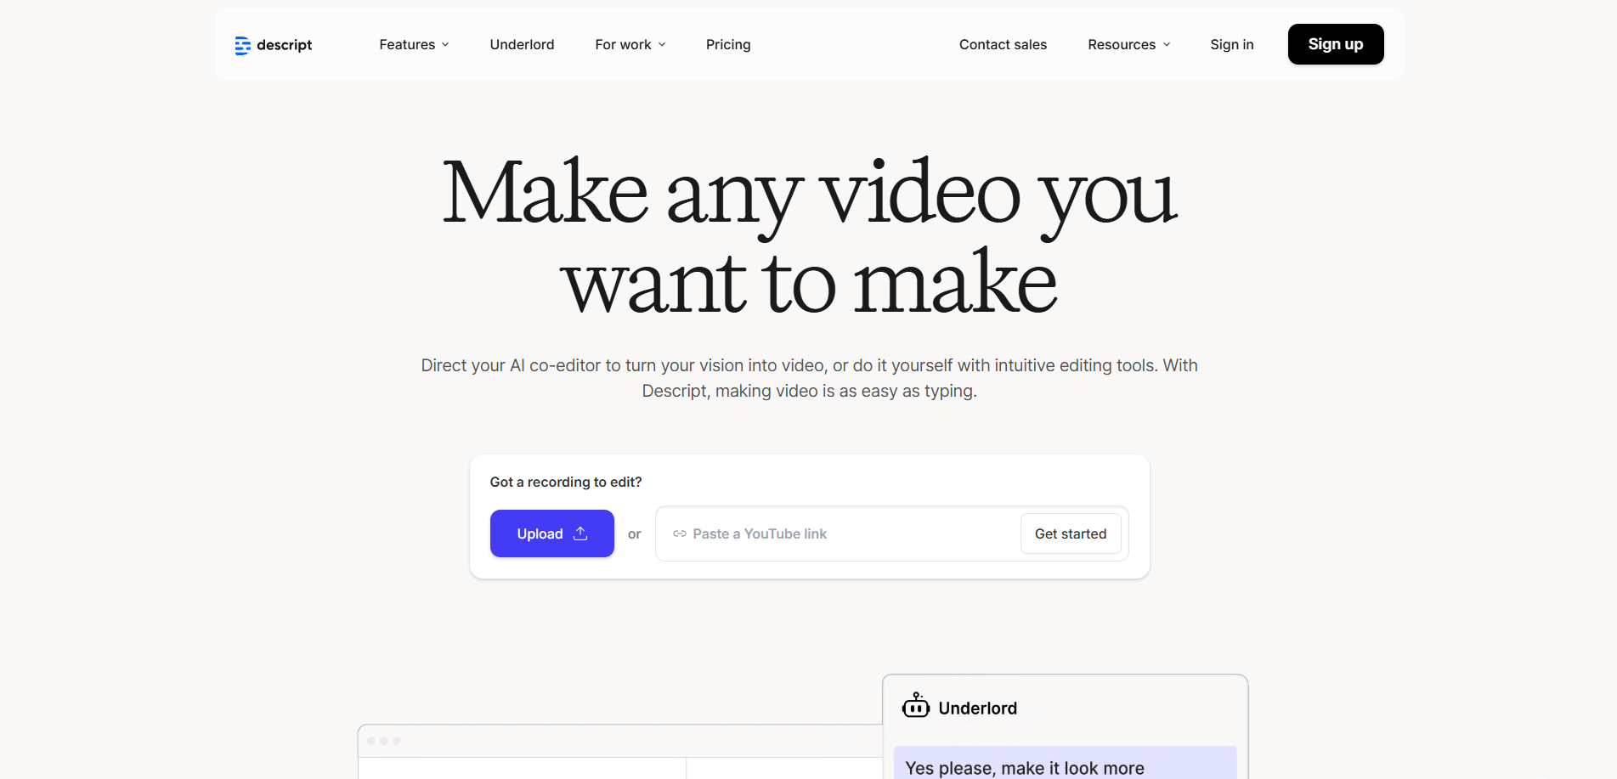Click the Underlord panel title
Screen dimensions: 1617x779
977,708
